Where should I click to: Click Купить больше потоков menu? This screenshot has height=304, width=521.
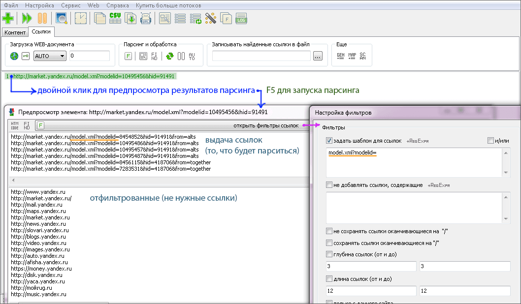click(x=168, y=5)
